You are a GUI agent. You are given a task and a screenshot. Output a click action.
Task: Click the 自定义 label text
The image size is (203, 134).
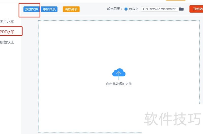coord(133,9)
